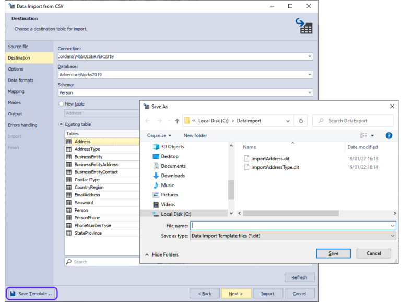Select the New table radio button

tap(61, 103)
